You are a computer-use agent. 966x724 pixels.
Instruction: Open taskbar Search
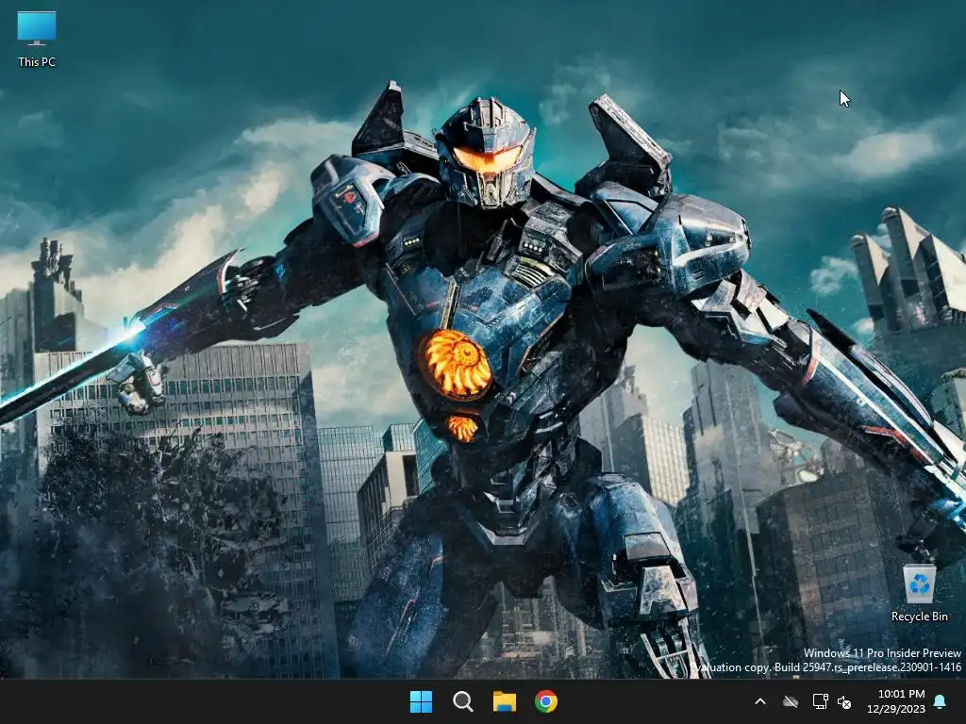462,701
